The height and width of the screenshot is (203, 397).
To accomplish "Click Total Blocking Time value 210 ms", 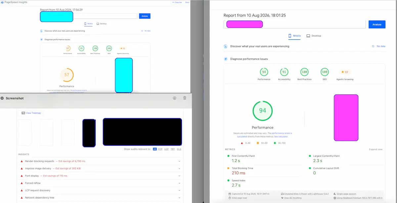I will 238,173.
